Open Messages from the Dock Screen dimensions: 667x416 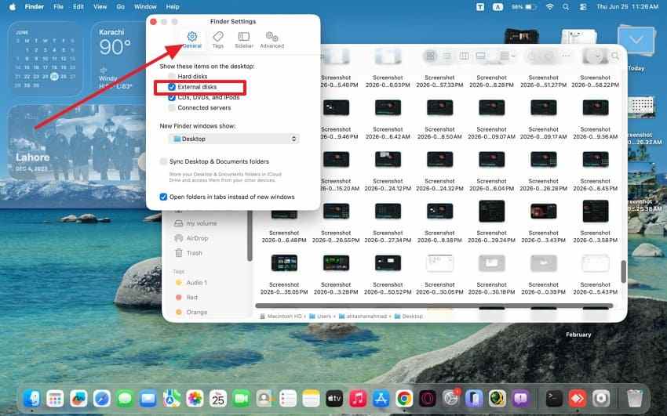[125, 399]
